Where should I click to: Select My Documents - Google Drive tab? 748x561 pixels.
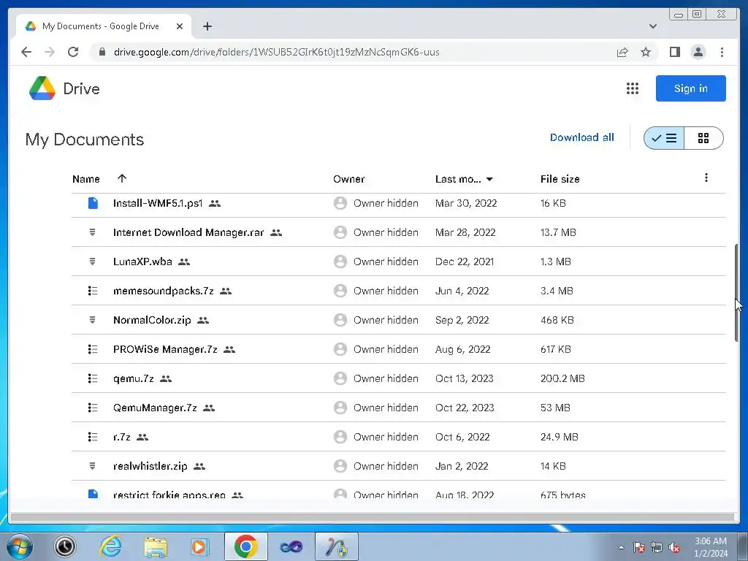103,26
